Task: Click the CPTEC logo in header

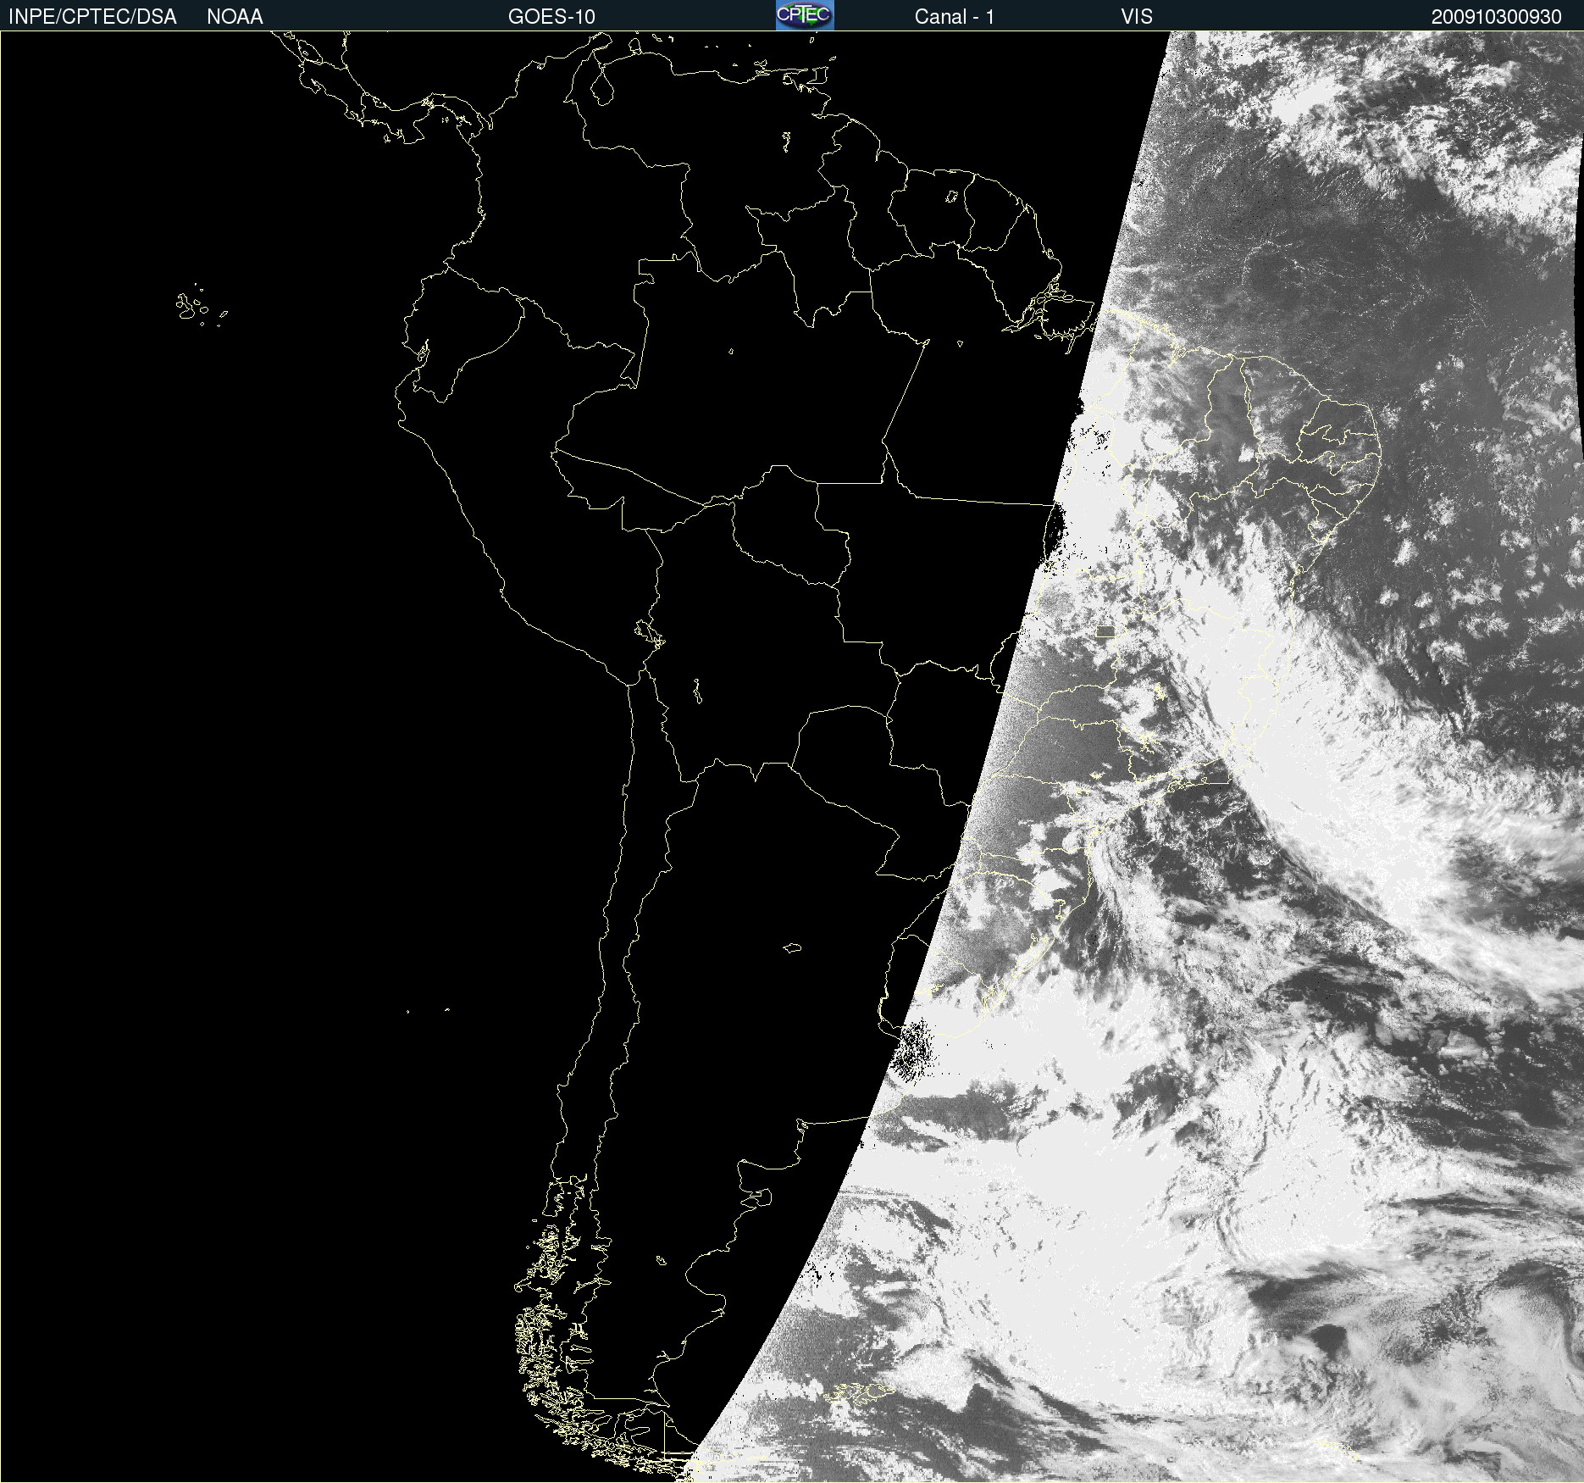Action: click(805, 15)
